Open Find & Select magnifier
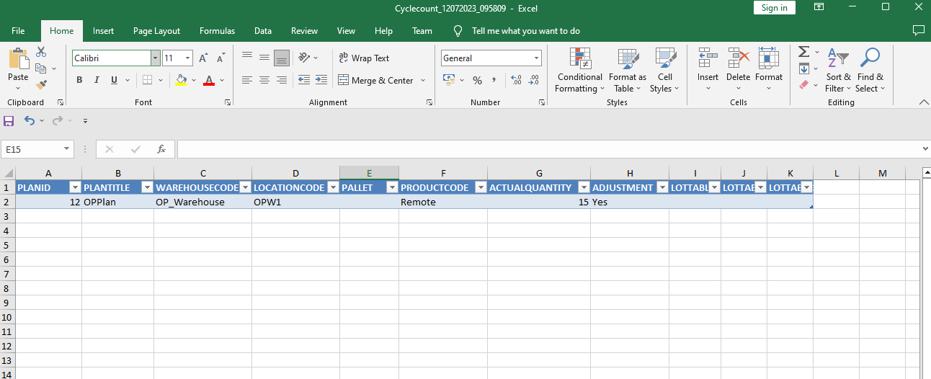 (x=870, y=71)
